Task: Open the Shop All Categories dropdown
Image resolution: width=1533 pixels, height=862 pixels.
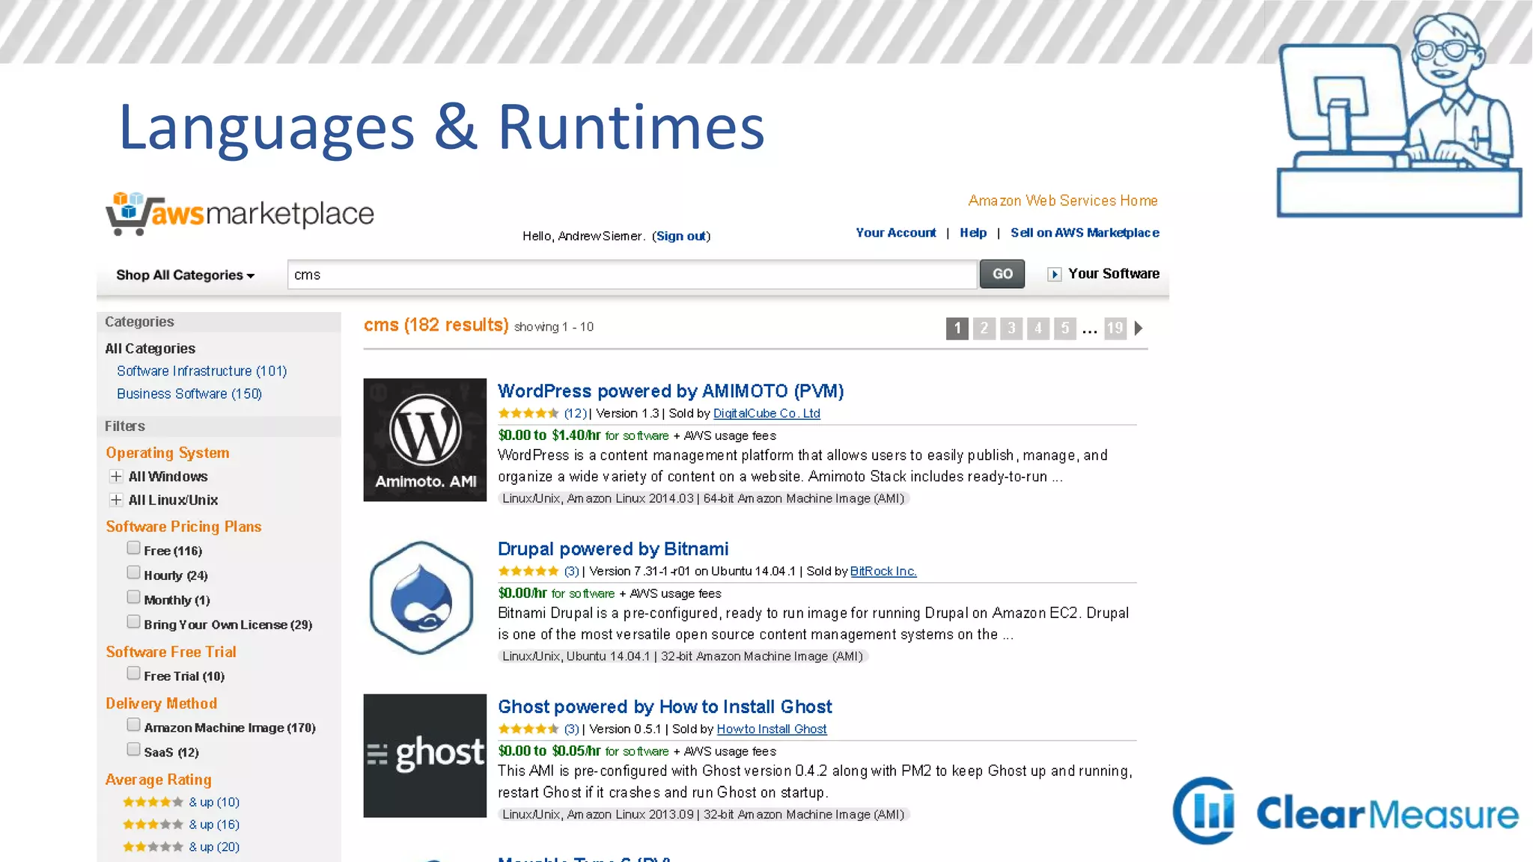Action: (x=186, y=275)
